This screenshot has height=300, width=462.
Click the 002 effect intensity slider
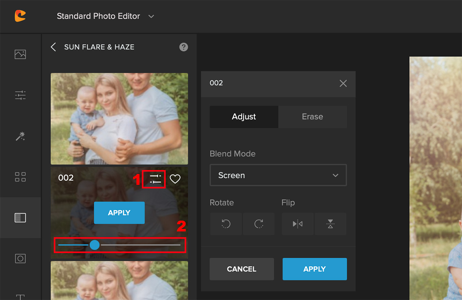(x=119, y=245)
